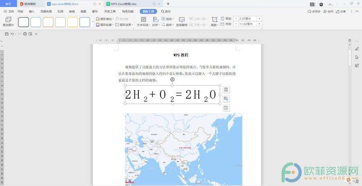Screen dimensions: 362x186
Task: Click the height field showing 2.29厘米
Action: tap(248, 18)
